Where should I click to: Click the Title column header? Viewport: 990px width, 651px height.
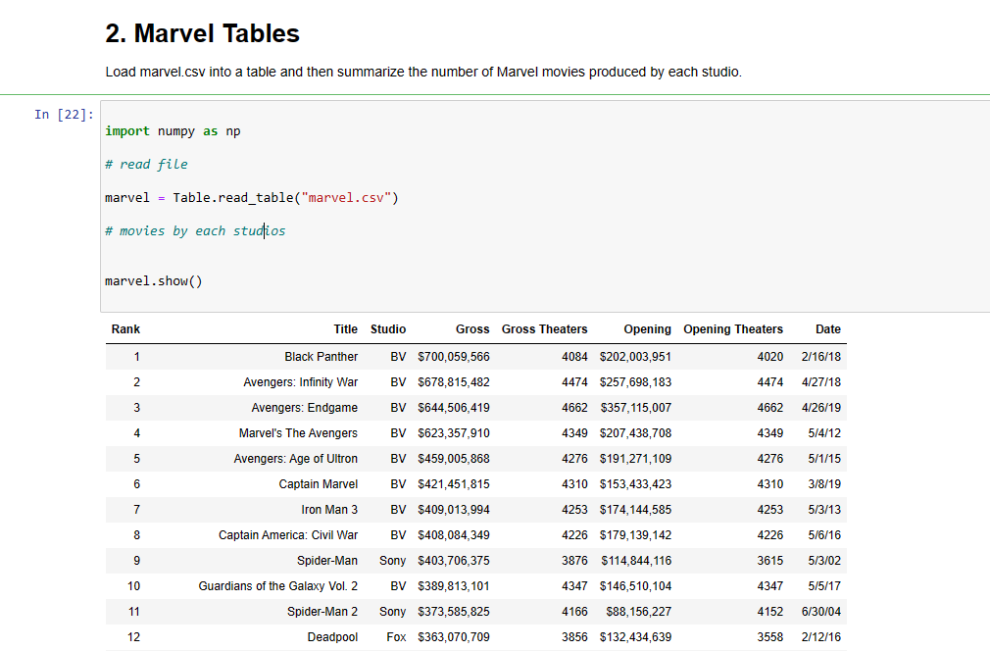(x=345, y=329)
